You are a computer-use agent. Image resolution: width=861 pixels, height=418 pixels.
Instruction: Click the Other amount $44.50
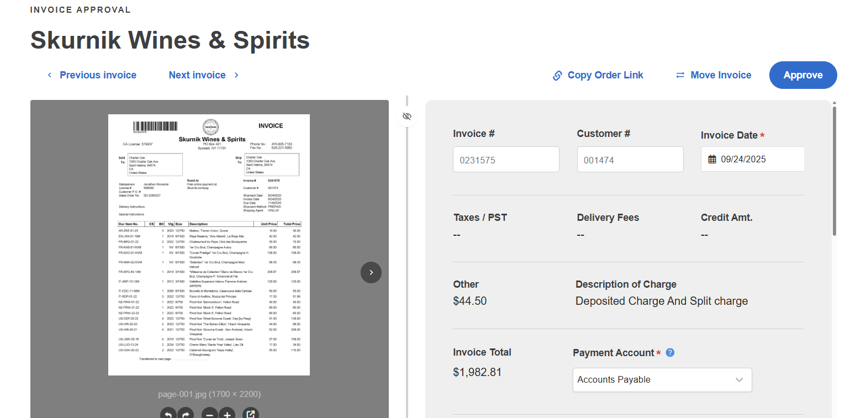[x=469, y=301]
